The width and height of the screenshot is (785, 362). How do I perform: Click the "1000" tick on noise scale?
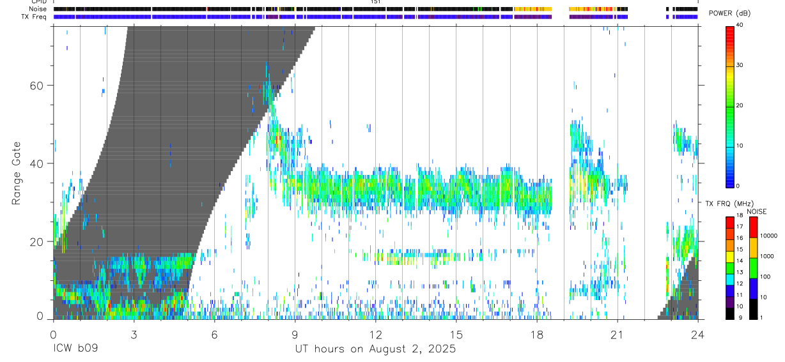pos(766,257)
